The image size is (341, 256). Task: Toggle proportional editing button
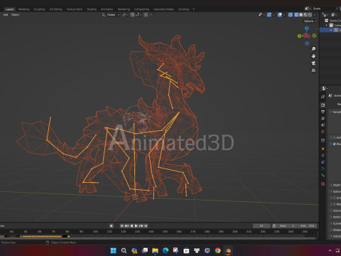click(x=146, y=15)
